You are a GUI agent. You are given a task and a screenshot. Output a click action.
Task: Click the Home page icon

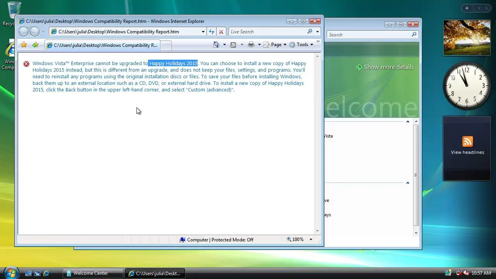[216, 45]
